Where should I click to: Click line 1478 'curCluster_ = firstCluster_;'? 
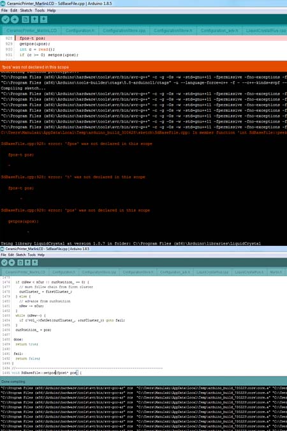(45, 292)
